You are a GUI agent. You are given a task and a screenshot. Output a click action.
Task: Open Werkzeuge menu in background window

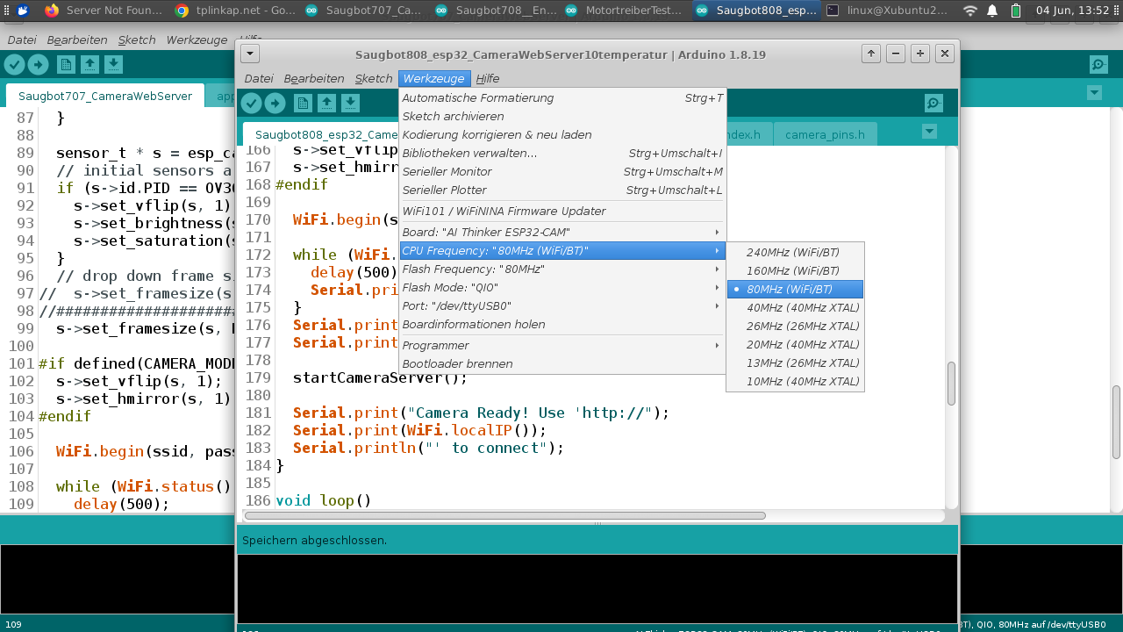[197, 39]
